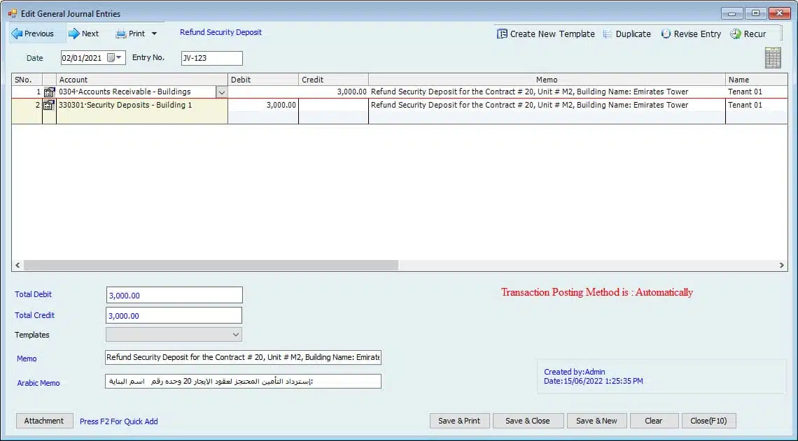Click the Print toolbar icon
The width and height of the screenshot is (798, 441).
[x=122, y=34]
